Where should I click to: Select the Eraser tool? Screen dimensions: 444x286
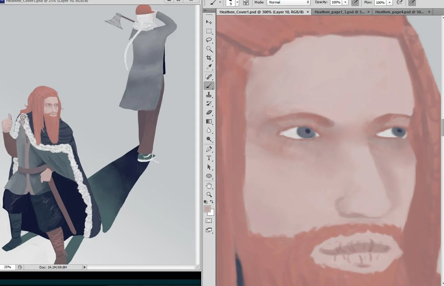pos(209,112)
